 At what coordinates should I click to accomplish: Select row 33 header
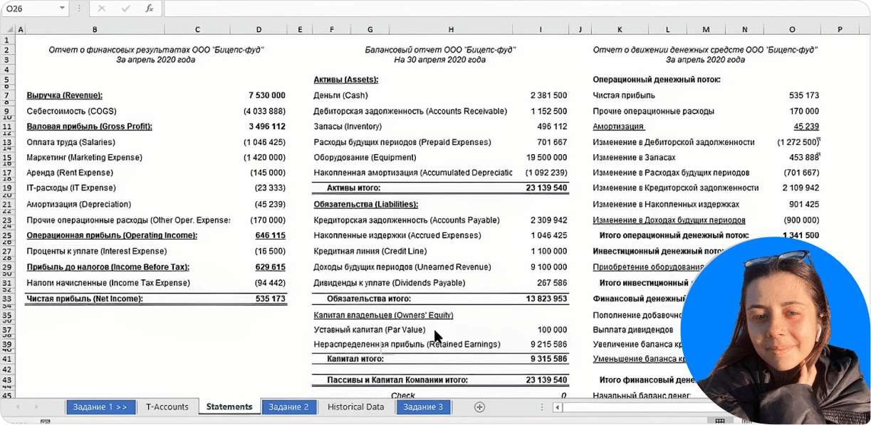click(7, 298)
